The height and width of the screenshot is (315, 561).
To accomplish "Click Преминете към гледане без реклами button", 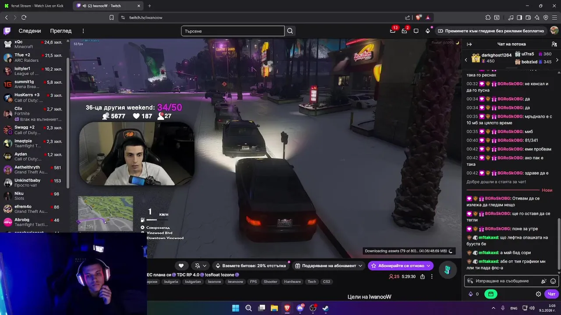I will (x=490, y=31).
